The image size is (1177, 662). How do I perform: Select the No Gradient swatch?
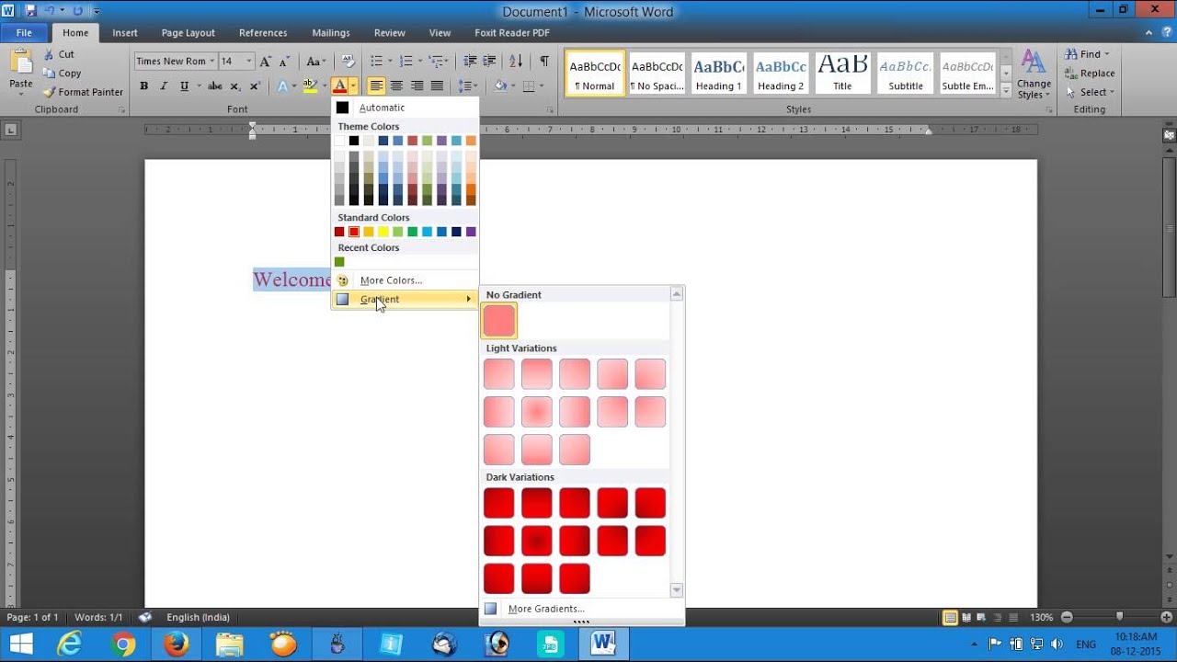coord(499,321)
